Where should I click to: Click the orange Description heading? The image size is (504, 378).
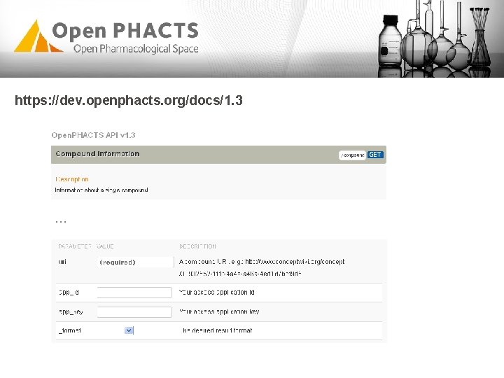72,179
